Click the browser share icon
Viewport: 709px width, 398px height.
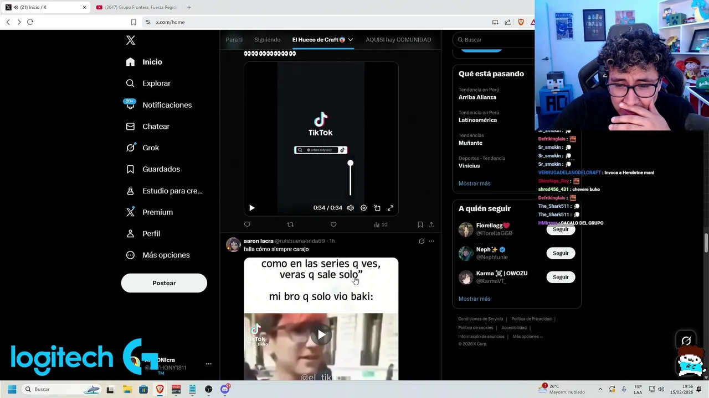pyautogui.click(x=507, y=22)
